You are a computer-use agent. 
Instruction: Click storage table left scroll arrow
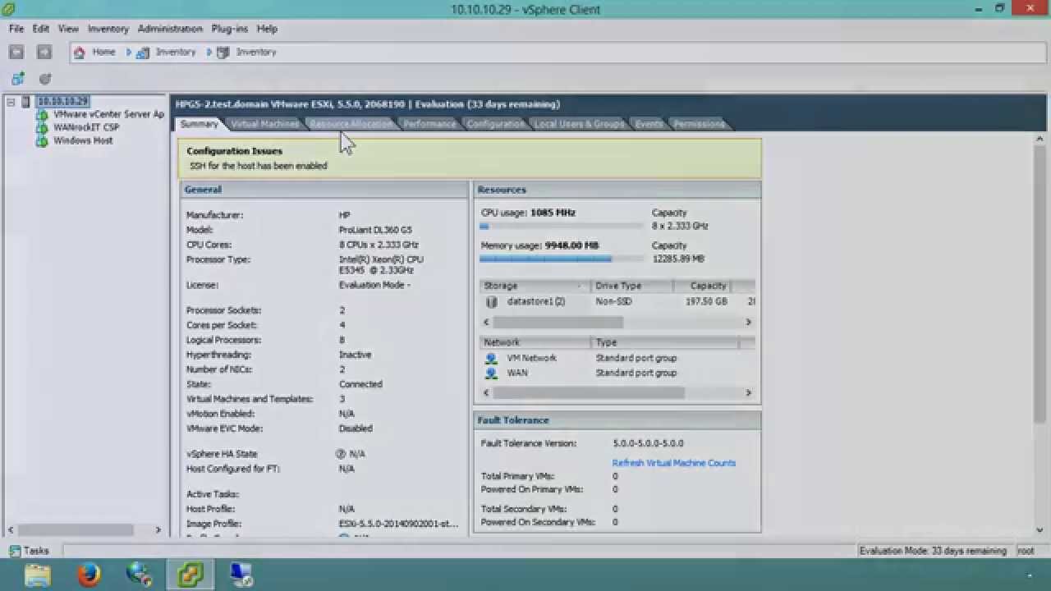(x=486, y=323)
